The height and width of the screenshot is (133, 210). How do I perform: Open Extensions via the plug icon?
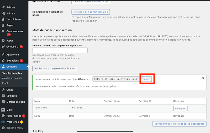[3, 61]
